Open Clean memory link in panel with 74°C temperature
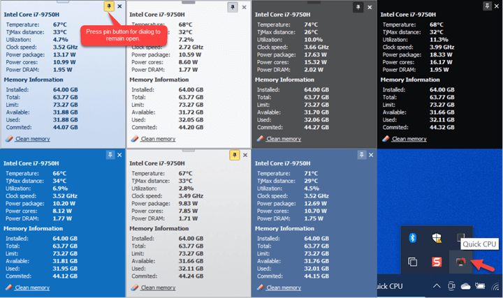The image size is (503, 298). pyautogui.click(x=284, y=139)
